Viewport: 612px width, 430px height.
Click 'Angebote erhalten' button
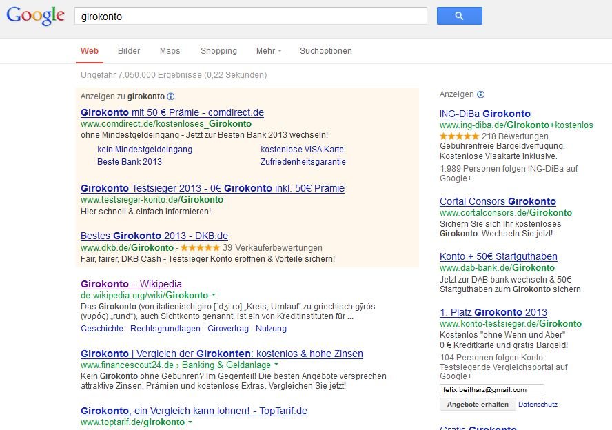click(478, 405)
